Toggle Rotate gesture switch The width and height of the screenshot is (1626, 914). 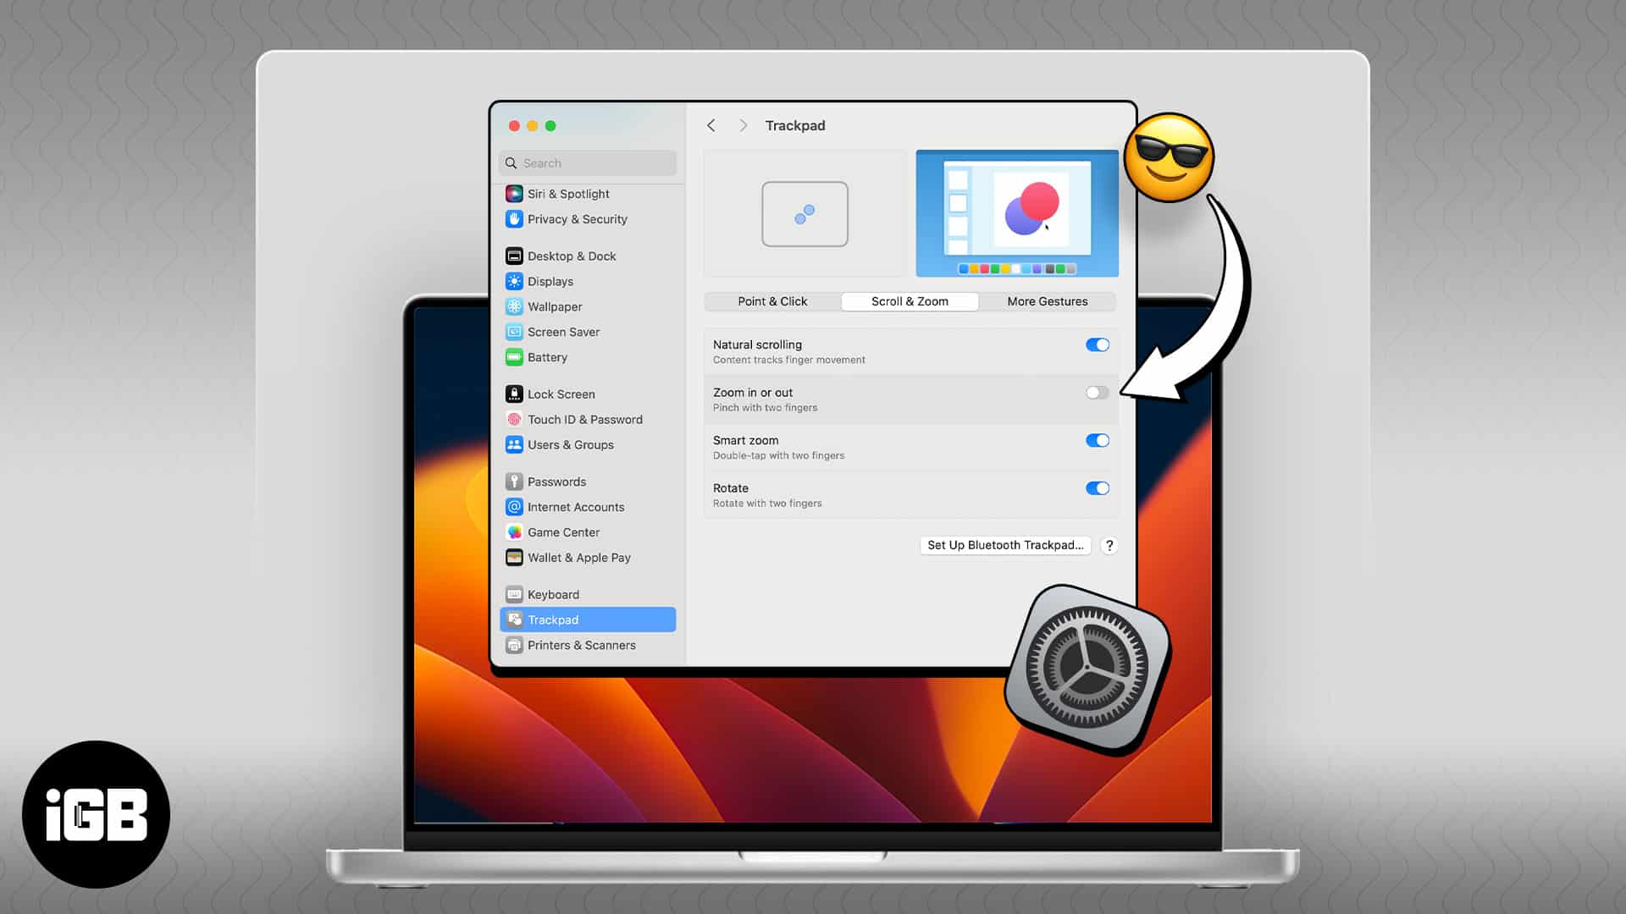click(x=1098, y=487)
